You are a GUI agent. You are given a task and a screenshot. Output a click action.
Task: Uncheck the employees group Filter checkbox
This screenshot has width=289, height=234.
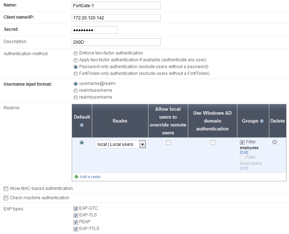tap(242, 142)
